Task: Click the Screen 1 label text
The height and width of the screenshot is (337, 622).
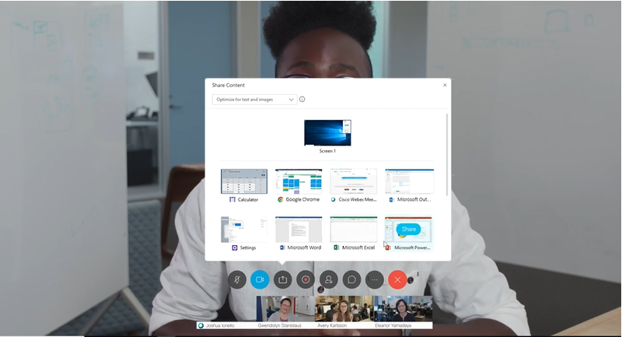Action: point(327,151)
